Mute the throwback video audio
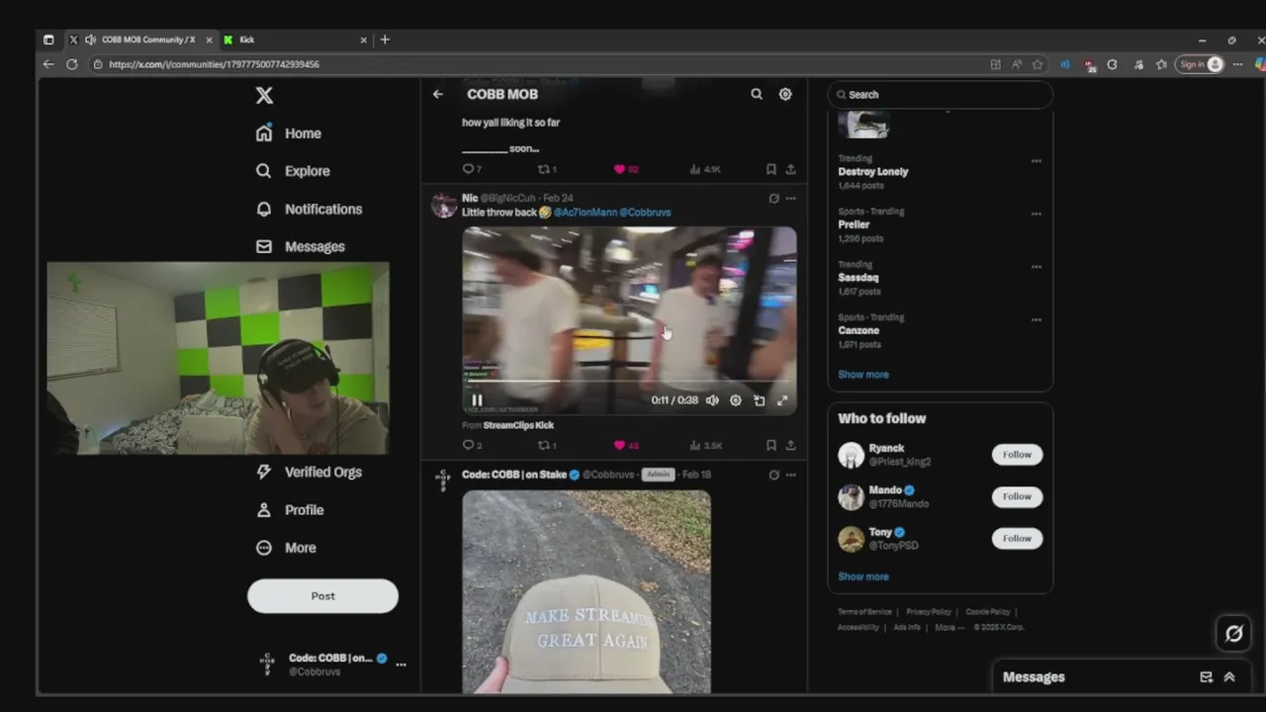Screen dimensions: 1266x712 [712, 400]
